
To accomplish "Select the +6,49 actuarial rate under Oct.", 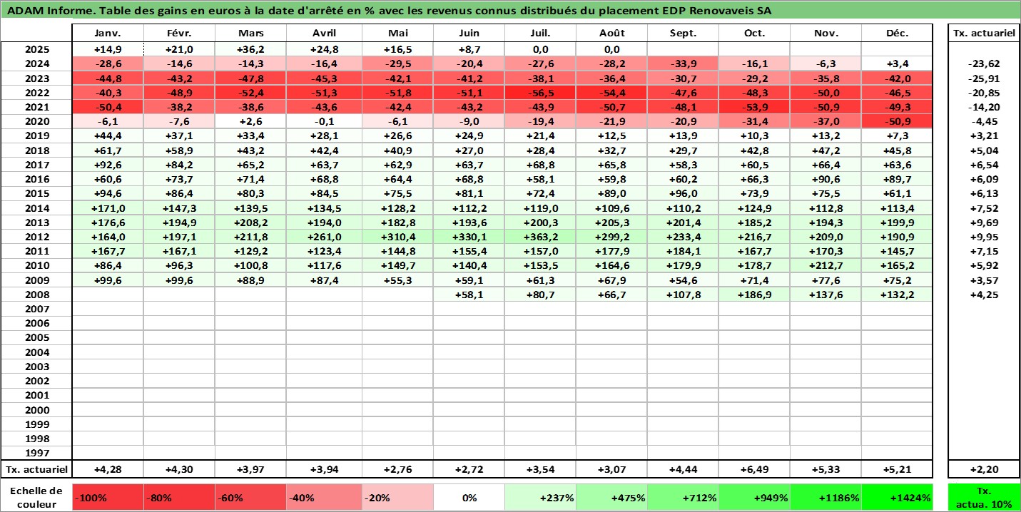I will coord(754,470).
